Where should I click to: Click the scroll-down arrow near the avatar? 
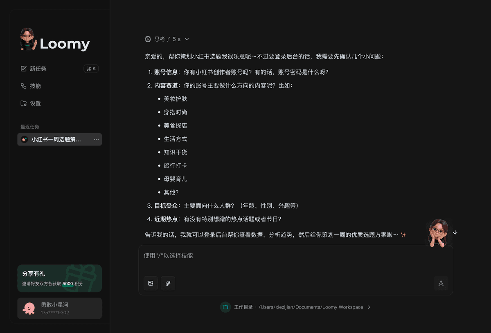(455, 232)
